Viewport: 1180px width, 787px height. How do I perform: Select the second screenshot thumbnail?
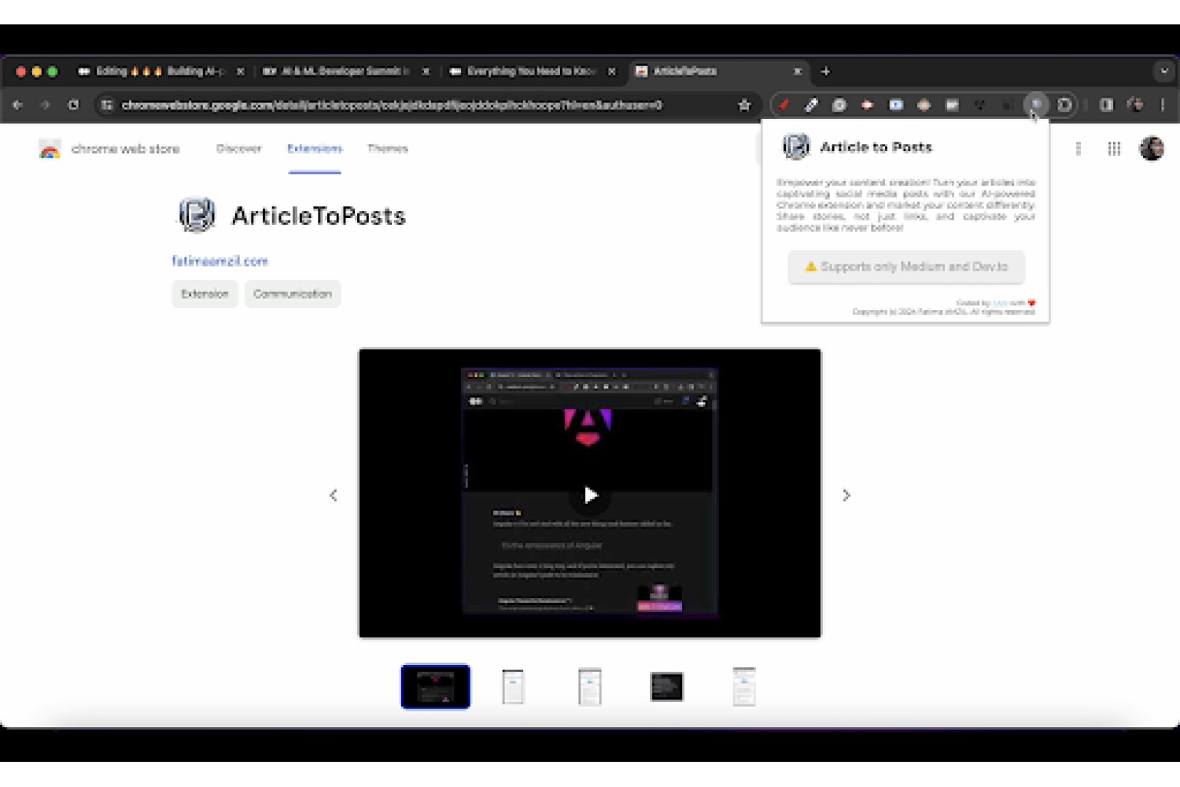pos(513,686)
